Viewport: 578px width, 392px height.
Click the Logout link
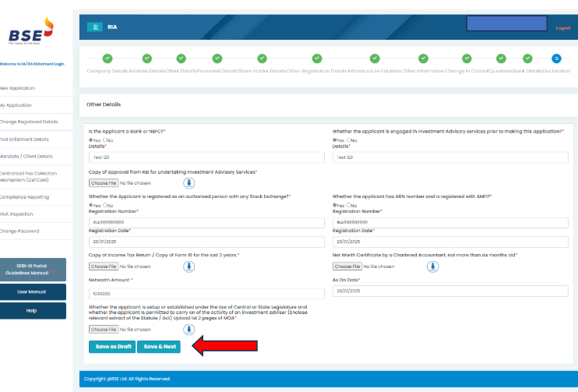[x=562, y=27]
